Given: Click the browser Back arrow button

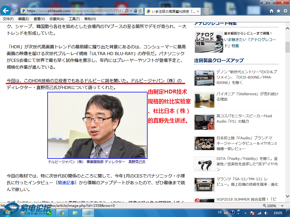Looking at the screenshot, I should tap(6, 11).
